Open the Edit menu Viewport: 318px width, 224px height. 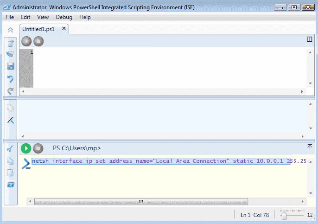pyautogui.click(x=25, y=17)
